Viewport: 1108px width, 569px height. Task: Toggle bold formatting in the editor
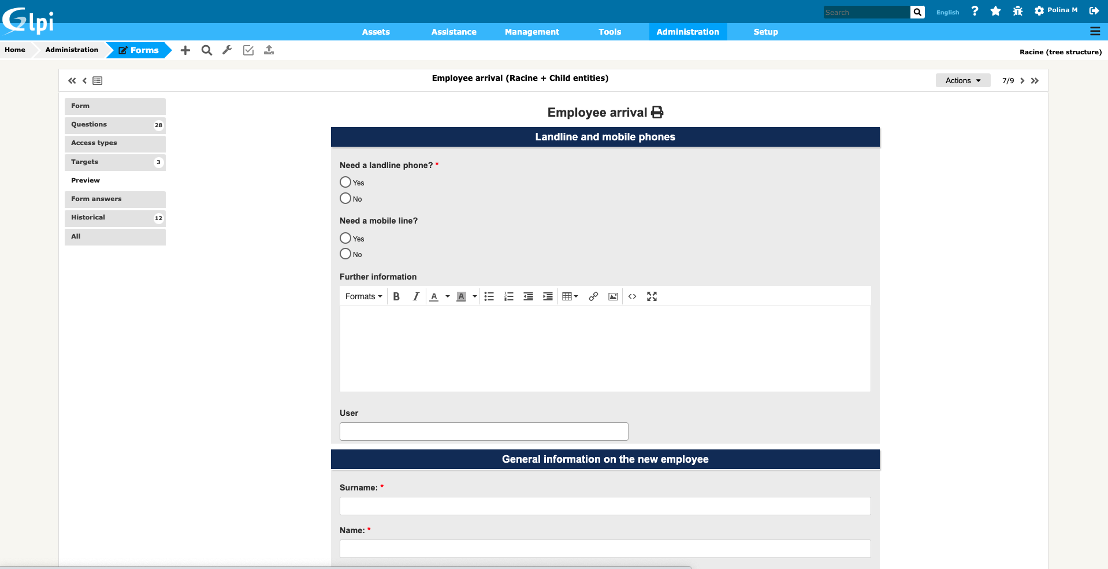tap(396, 296)
